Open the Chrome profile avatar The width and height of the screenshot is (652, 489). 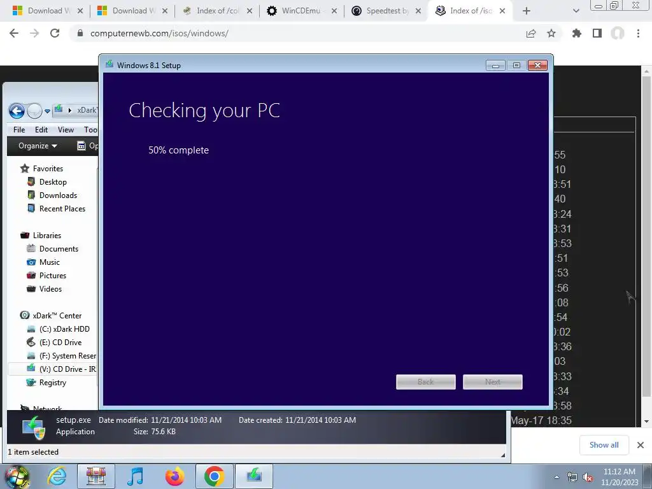[618, 33]
